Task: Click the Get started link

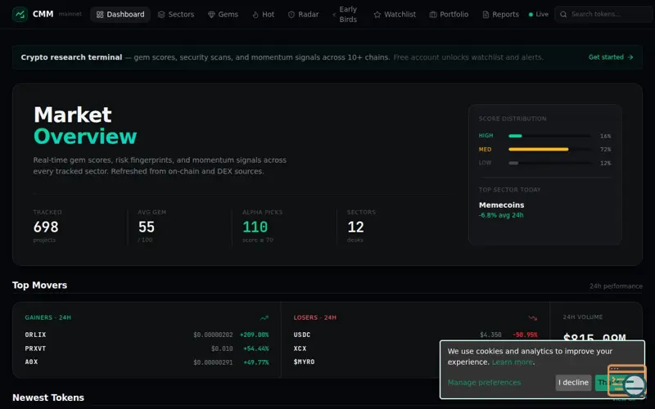Action: [611, 57]
